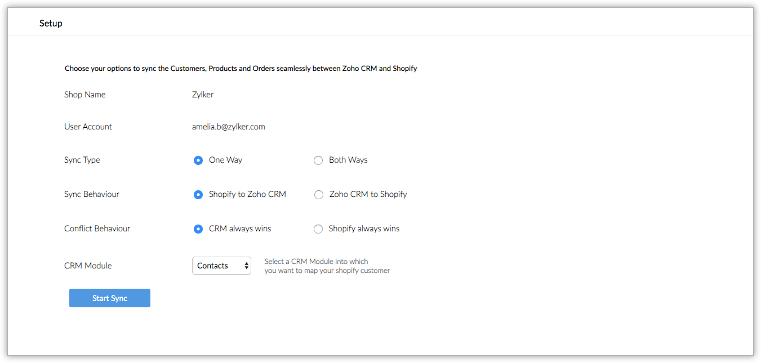Click the Sync Behaviour field label

92,194
